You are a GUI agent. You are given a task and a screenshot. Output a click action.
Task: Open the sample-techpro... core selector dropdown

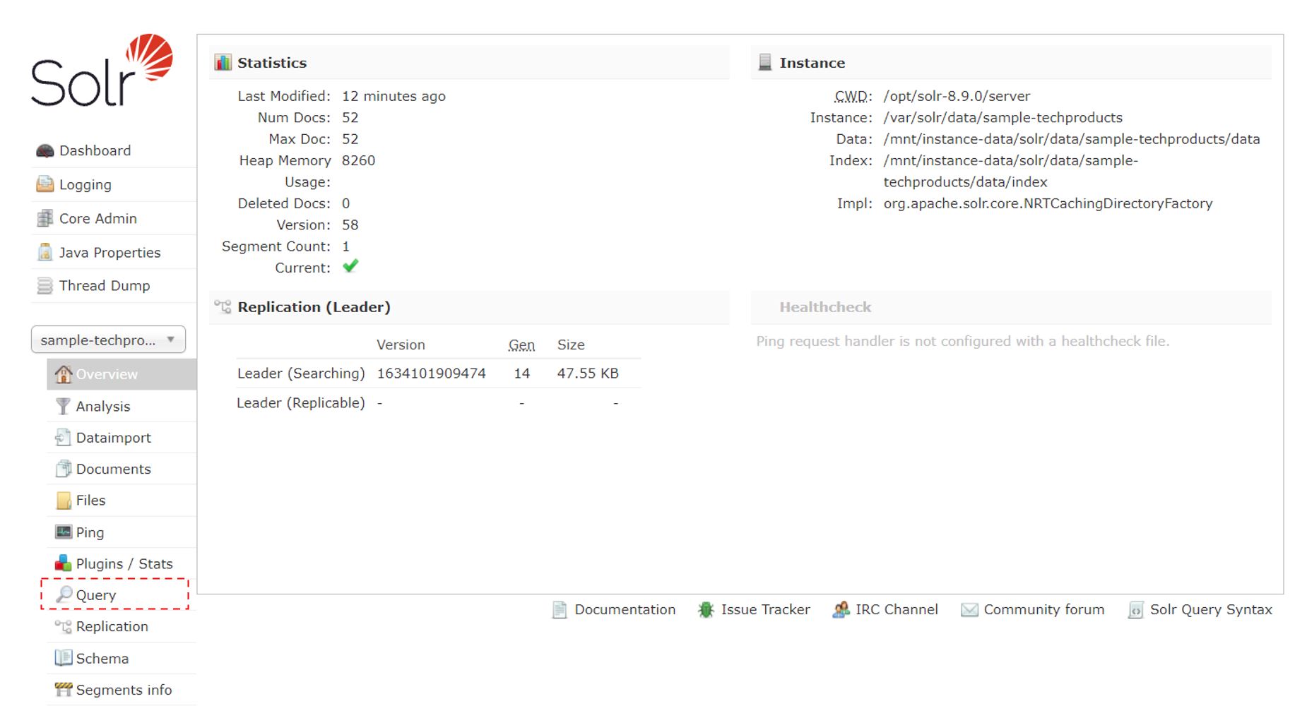click(x=108, y=340)
